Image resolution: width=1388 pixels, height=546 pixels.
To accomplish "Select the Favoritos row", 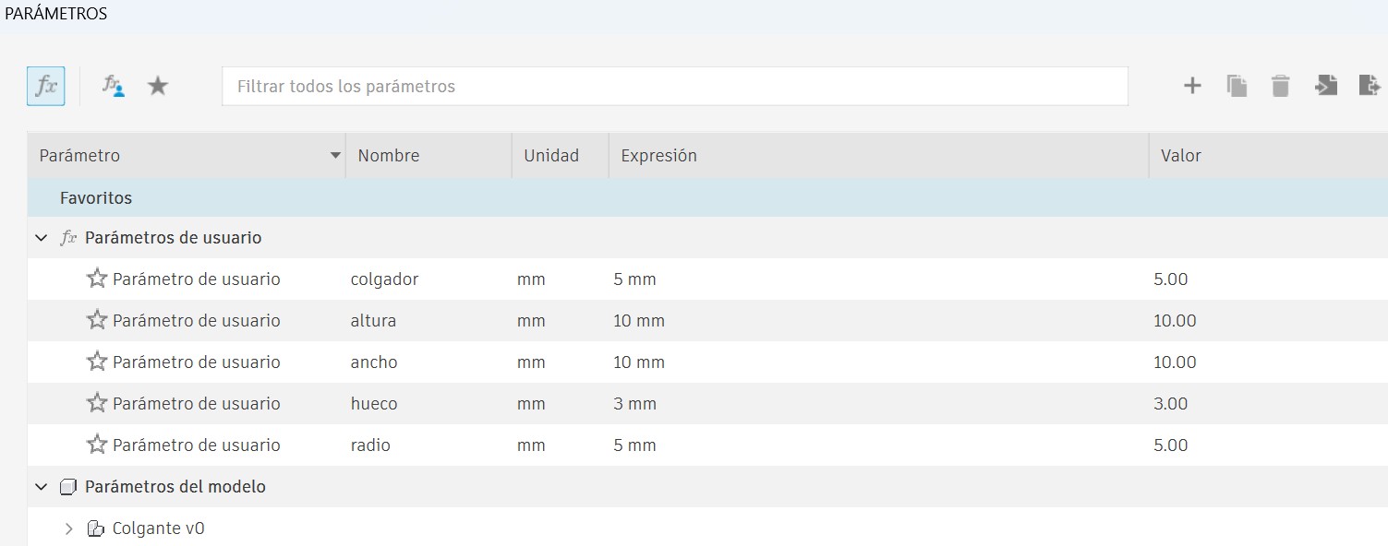I will click(96, 197).
